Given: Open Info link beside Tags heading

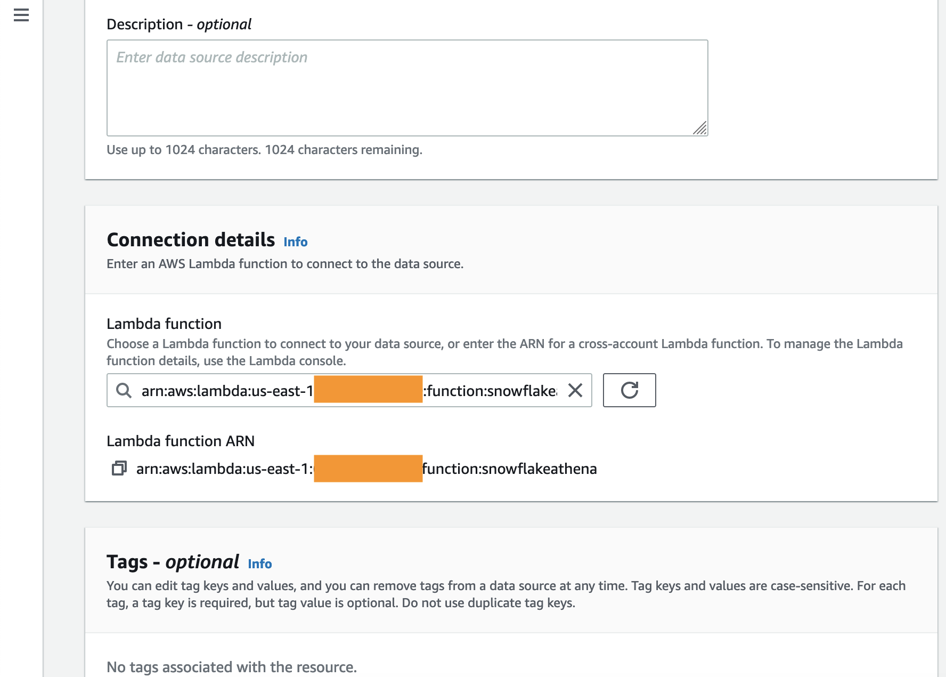Looking at the screenshot, I should 259,564.
